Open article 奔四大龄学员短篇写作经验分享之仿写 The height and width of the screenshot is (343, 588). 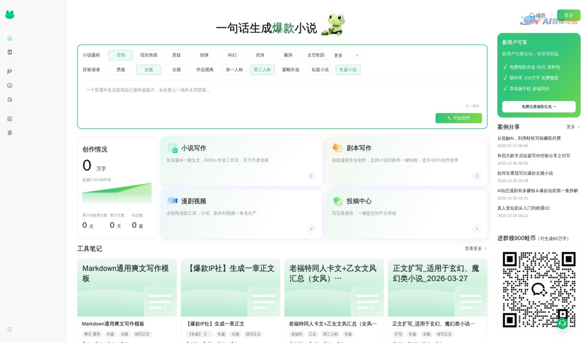tap(534, 156)
